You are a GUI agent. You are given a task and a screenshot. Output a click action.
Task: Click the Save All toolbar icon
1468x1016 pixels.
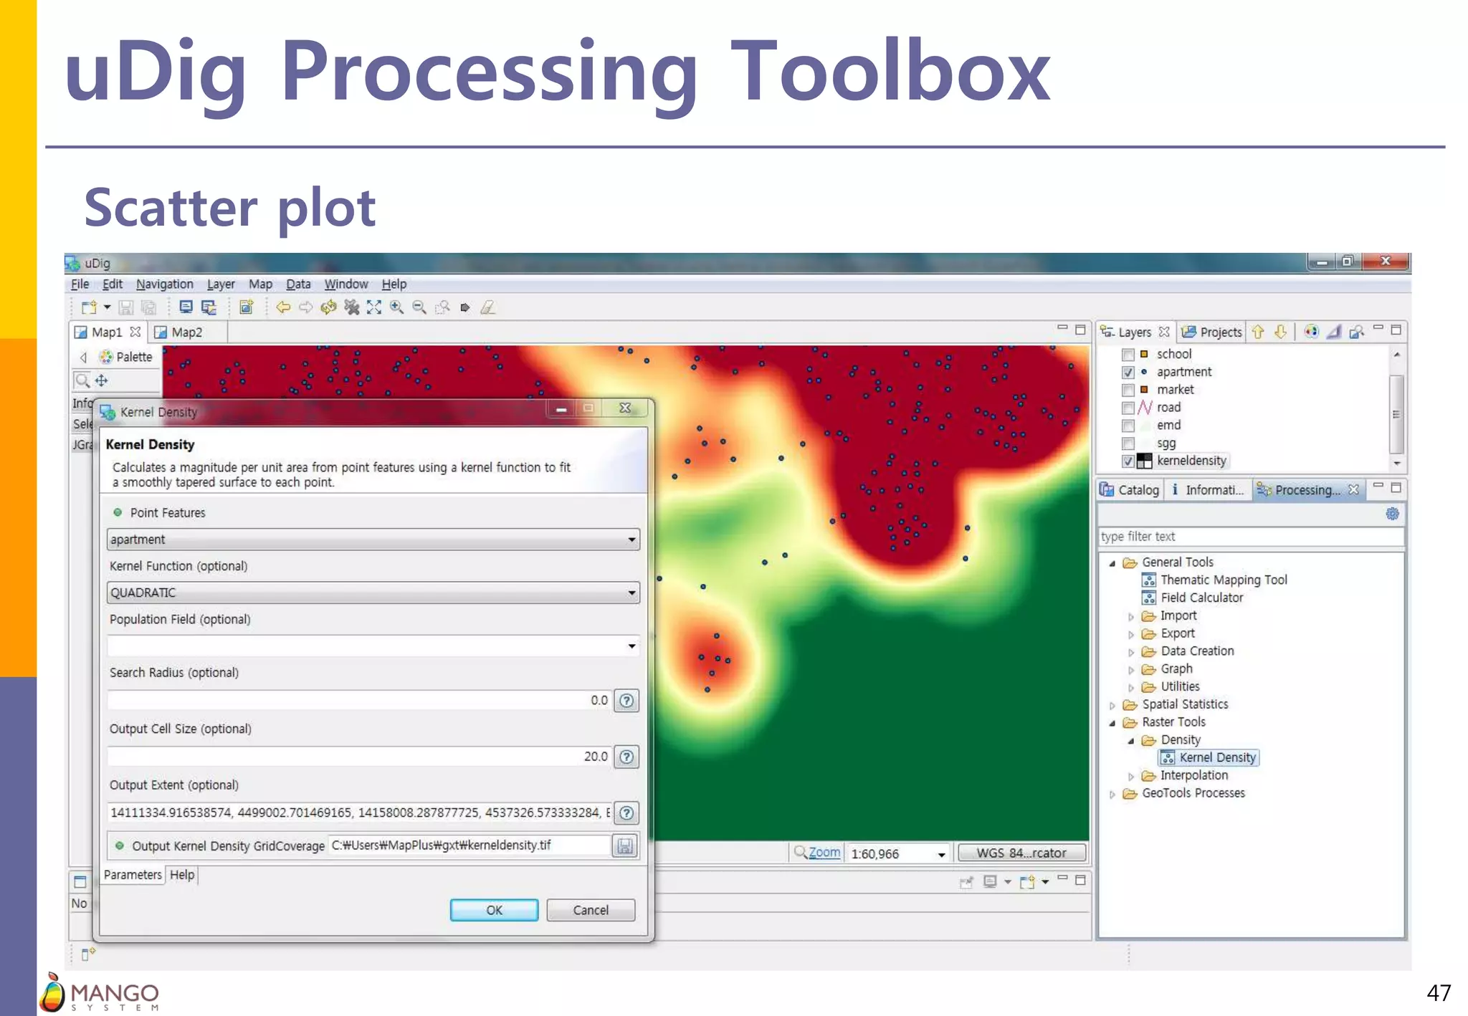[x=148, y=308]
